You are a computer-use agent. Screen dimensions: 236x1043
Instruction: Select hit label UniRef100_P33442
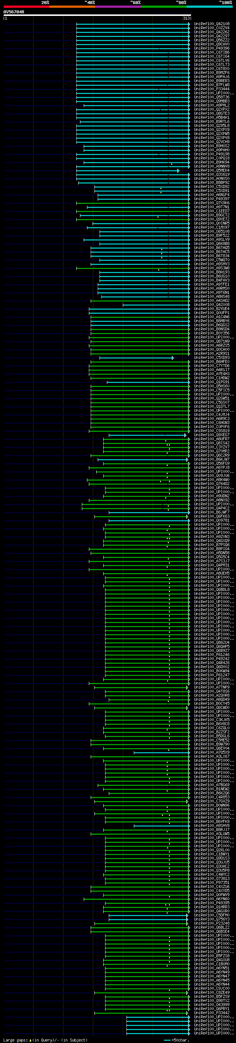[x=212, y=1013]
